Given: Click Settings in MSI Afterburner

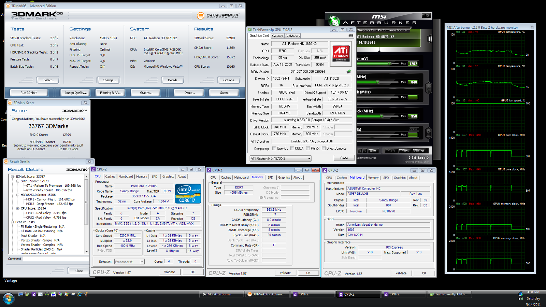Looking at the screenshot, I should click(419, 151).
